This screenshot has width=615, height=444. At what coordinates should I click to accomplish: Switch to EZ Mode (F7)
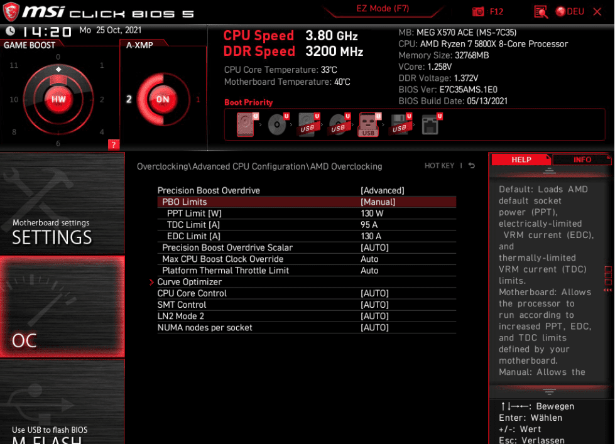pyautogui.click(x=383, y=9)
